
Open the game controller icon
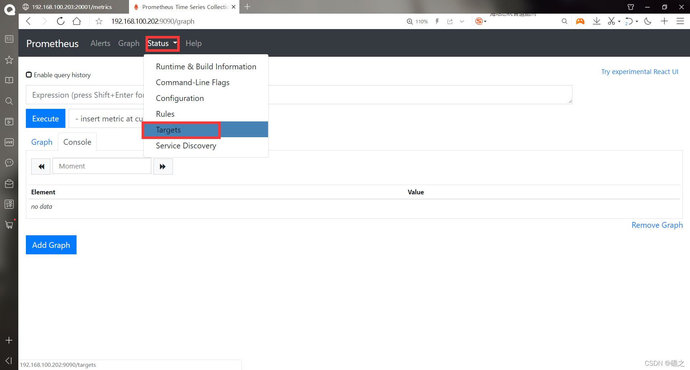[580, 21]
